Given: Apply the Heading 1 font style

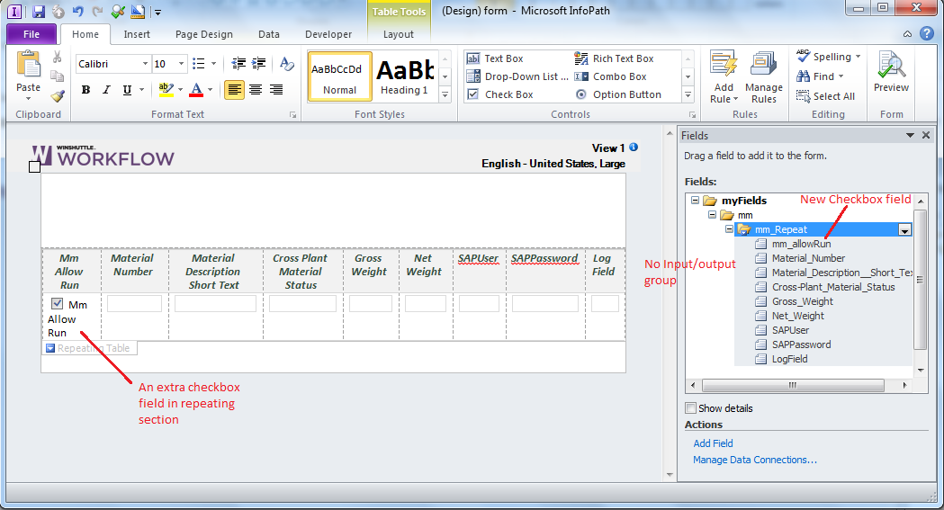Looking at the screenshot, I should coord(405,76).
